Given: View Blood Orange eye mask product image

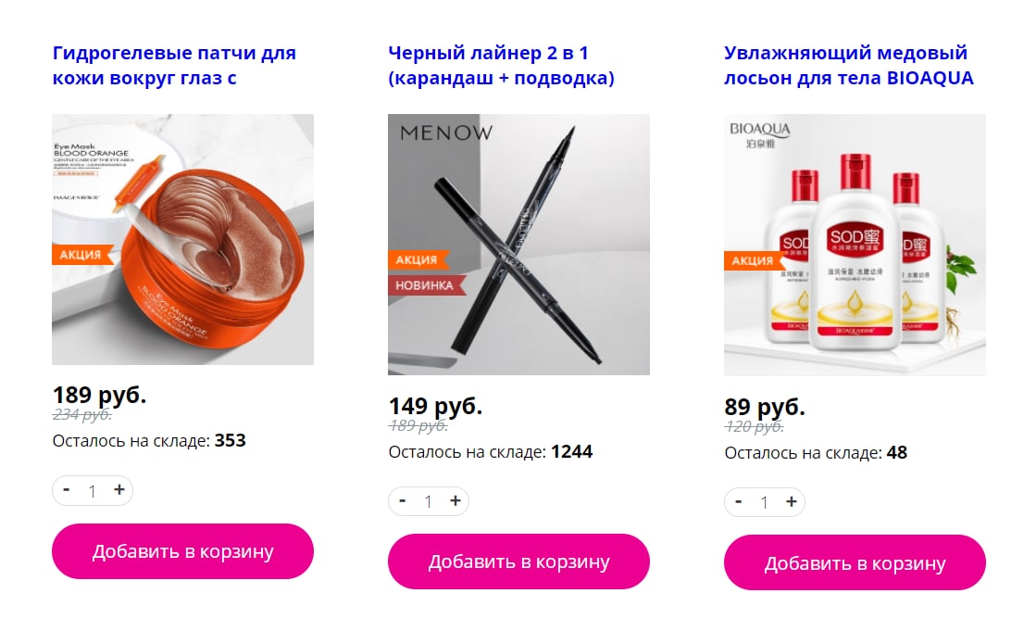Looking at the screenshot, I should click(x=183, y=239).
